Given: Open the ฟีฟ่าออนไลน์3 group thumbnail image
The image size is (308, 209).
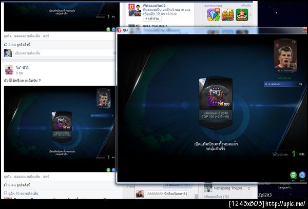Looking at the screenshot, I should (134, 10).
